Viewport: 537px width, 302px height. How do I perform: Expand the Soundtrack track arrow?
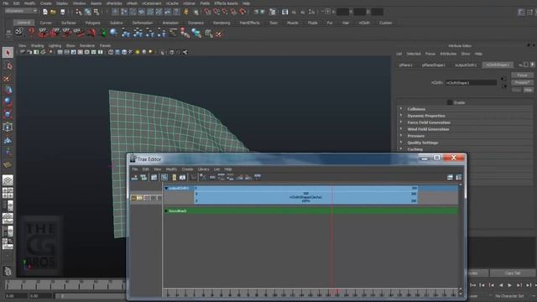(x=166, y=211)
